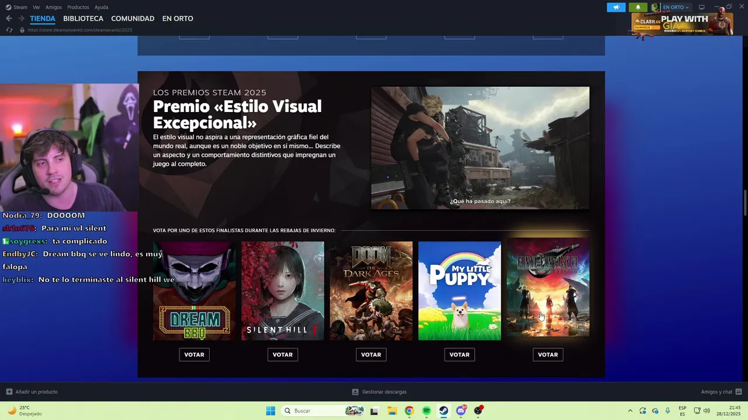Open the Amigos menu
The width and height of the screenshot is (748, 420).
pos(54,7)
